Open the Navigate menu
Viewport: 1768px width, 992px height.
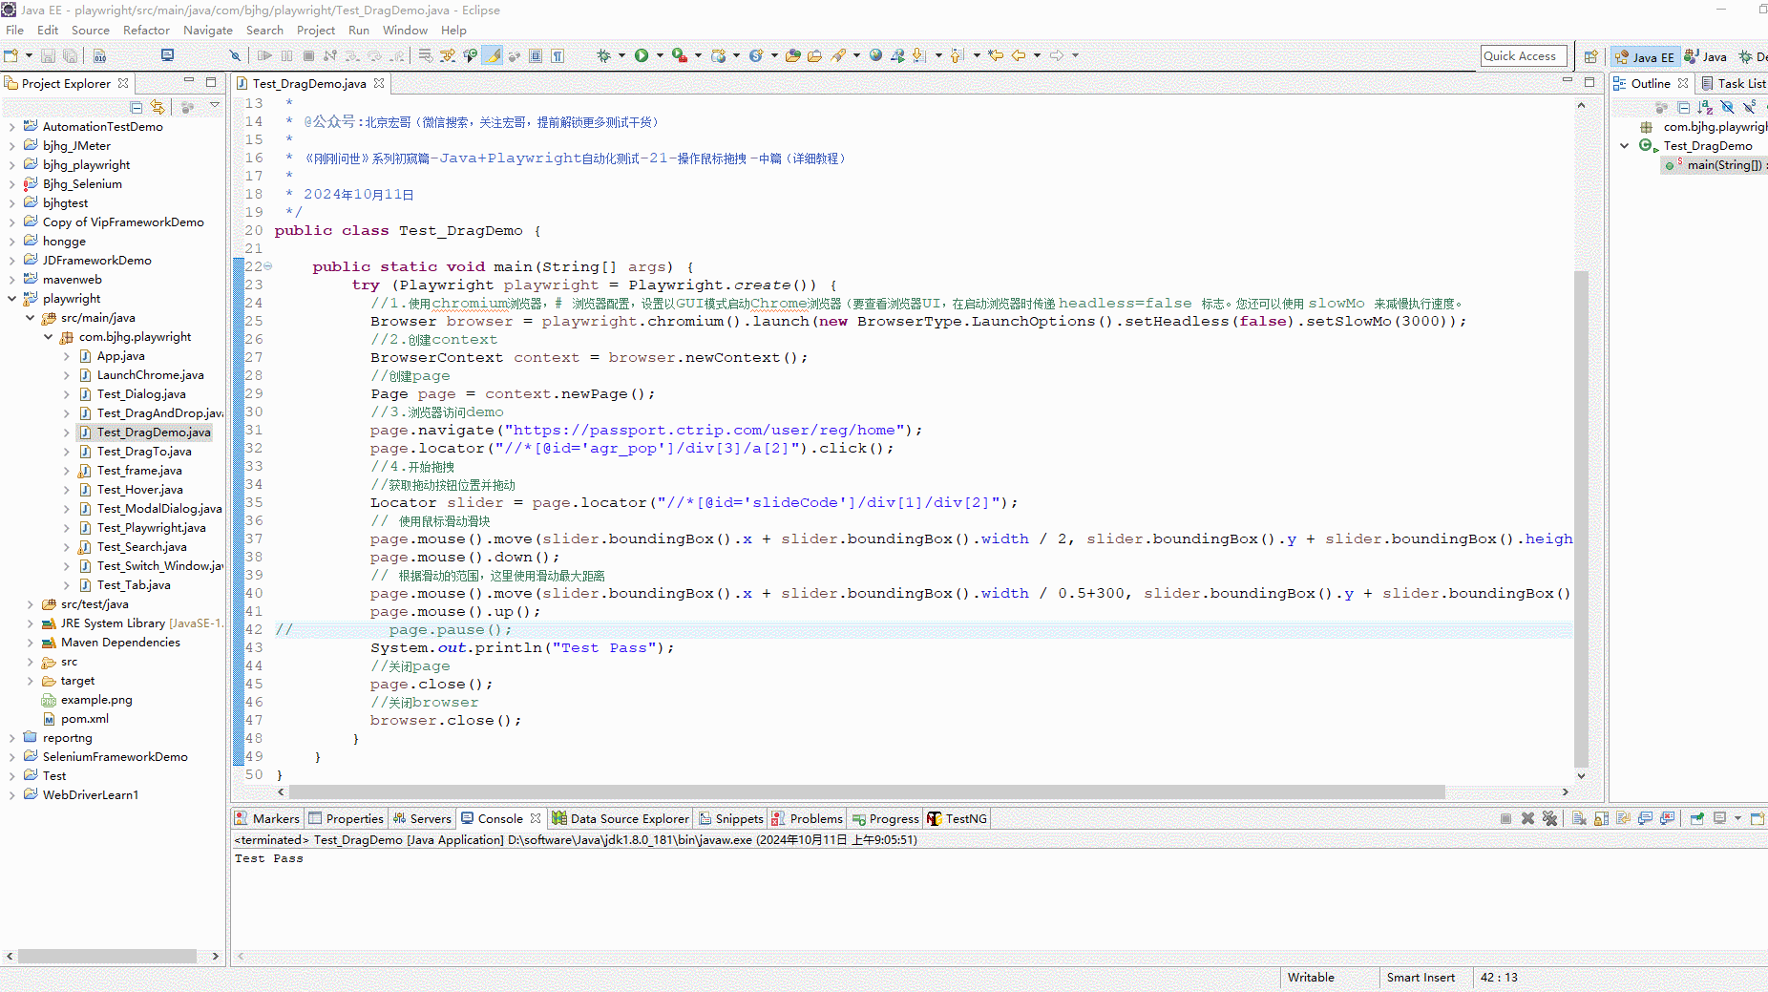click(208, 30)
